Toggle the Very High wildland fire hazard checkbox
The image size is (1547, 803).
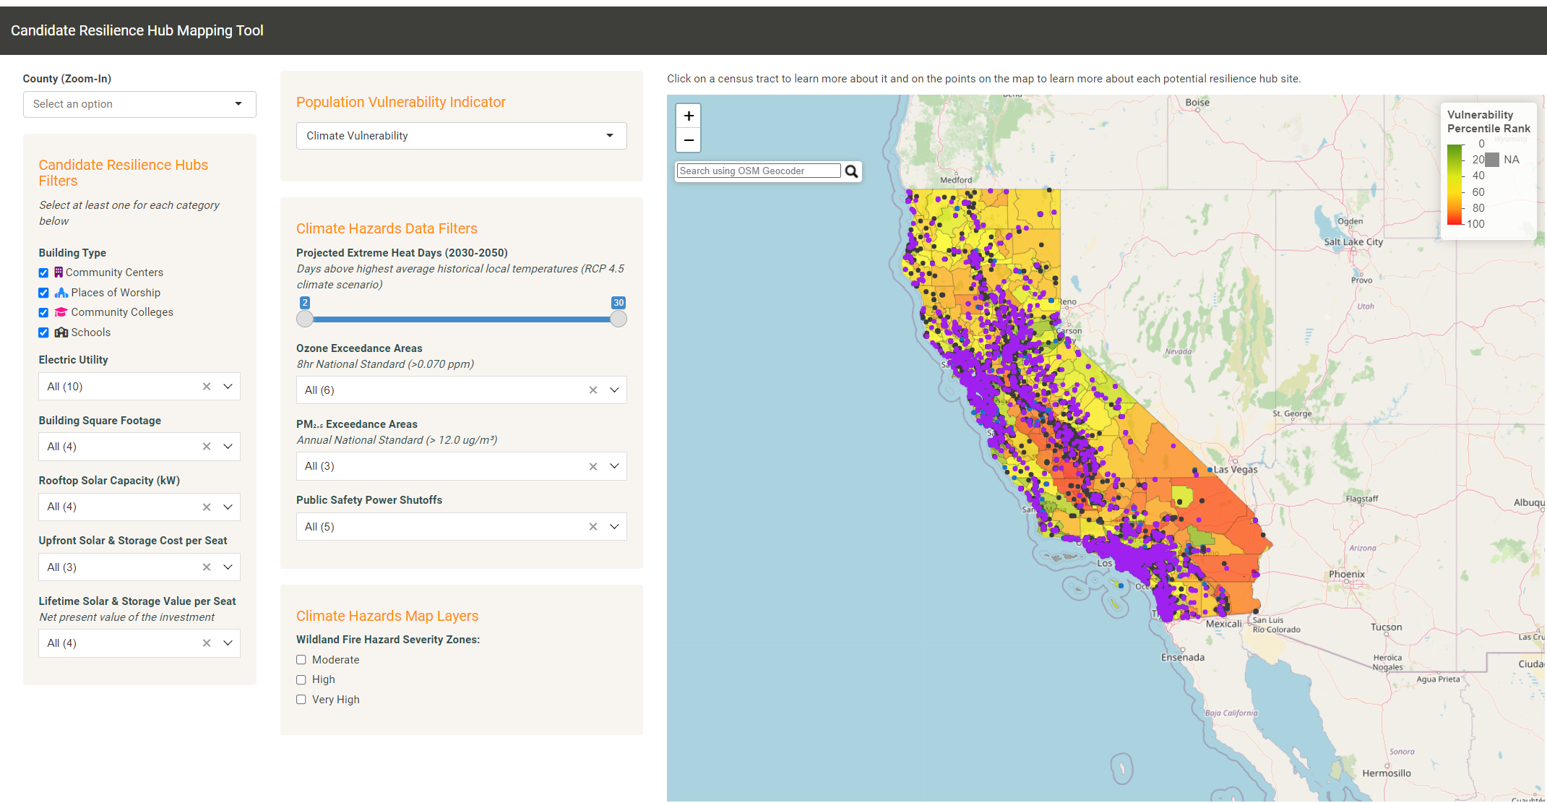pos(301,699)
